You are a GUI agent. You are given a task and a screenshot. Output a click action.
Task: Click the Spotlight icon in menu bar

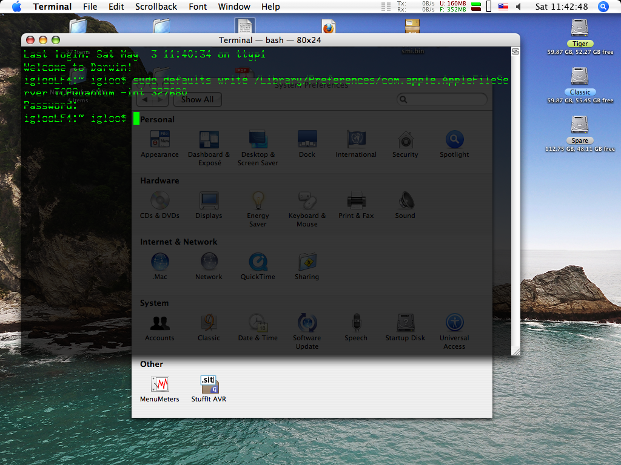click(603, 7)
